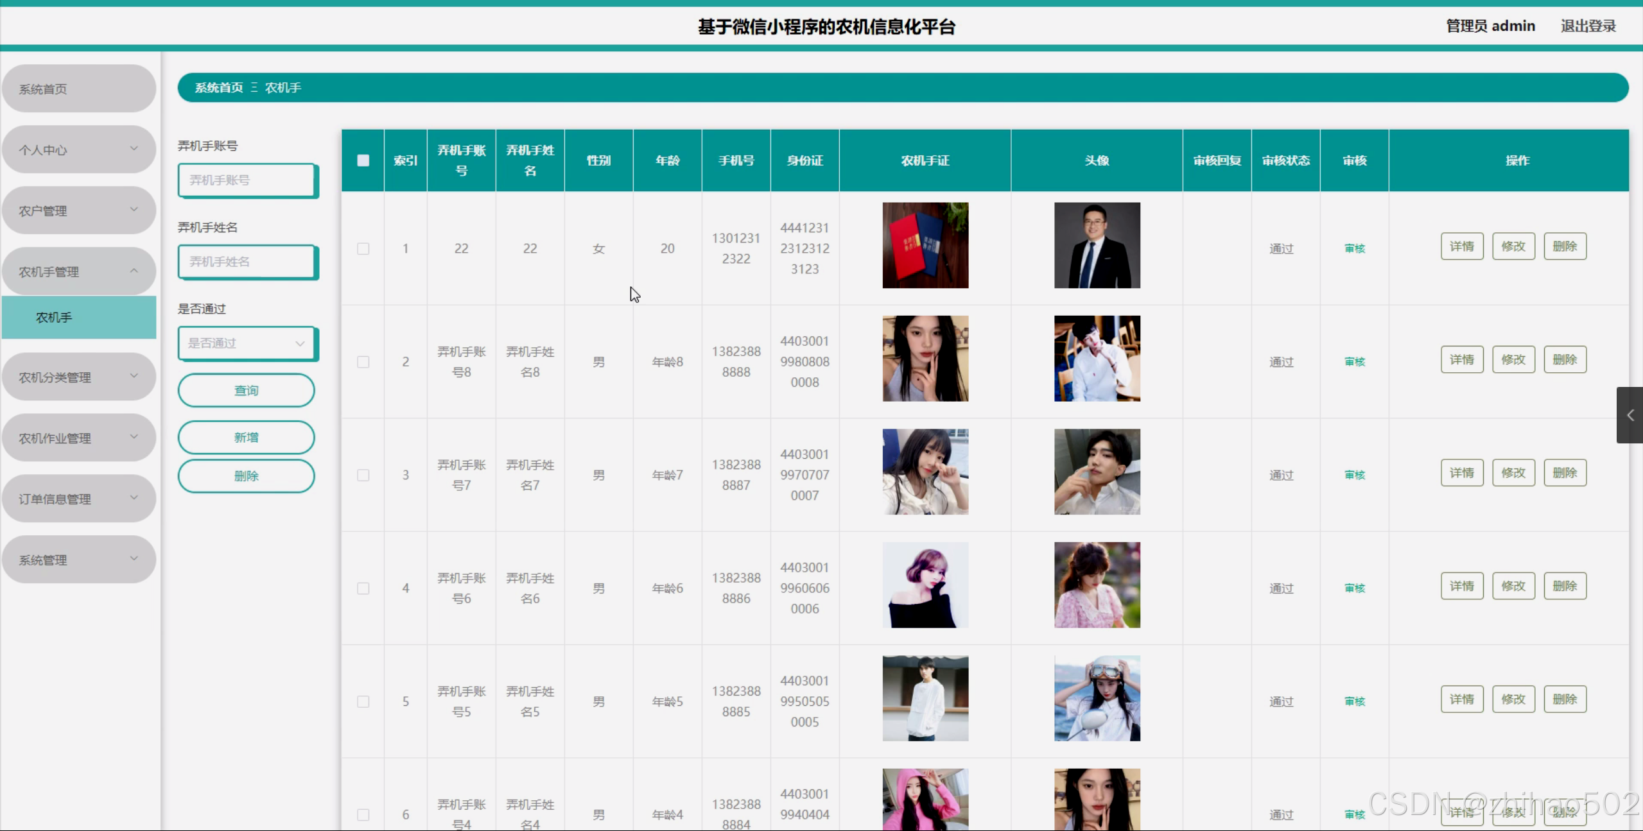Check the checkbox for row index 4
The height and width of the screenshot is (831, 1643).
pos(363,588)
